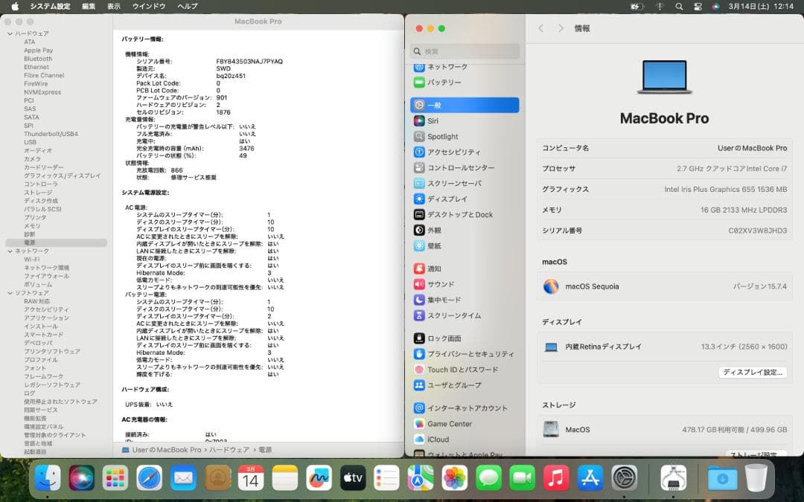Open App Store from the Dock

pyautogui.click(x=590, y=478)
